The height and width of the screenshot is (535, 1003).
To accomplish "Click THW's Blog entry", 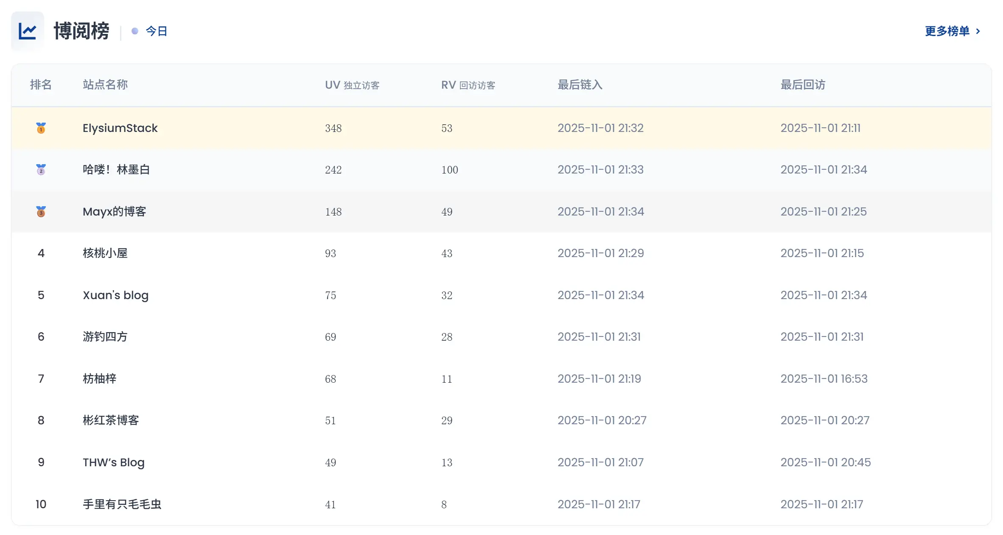I will pos(113,462).
